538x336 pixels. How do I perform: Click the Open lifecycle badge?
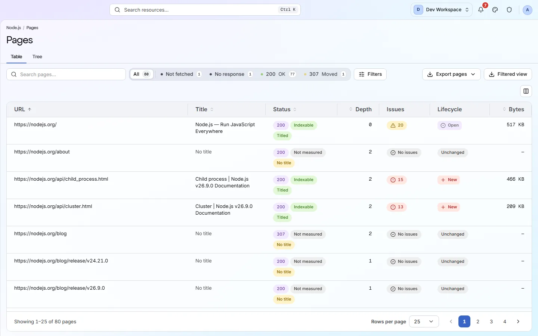pos(449,125)
